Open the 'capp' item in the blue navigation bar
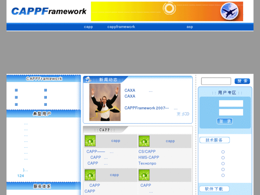Image resolution: width=260 pixels, height=195 pixels. tap(88, 27)
